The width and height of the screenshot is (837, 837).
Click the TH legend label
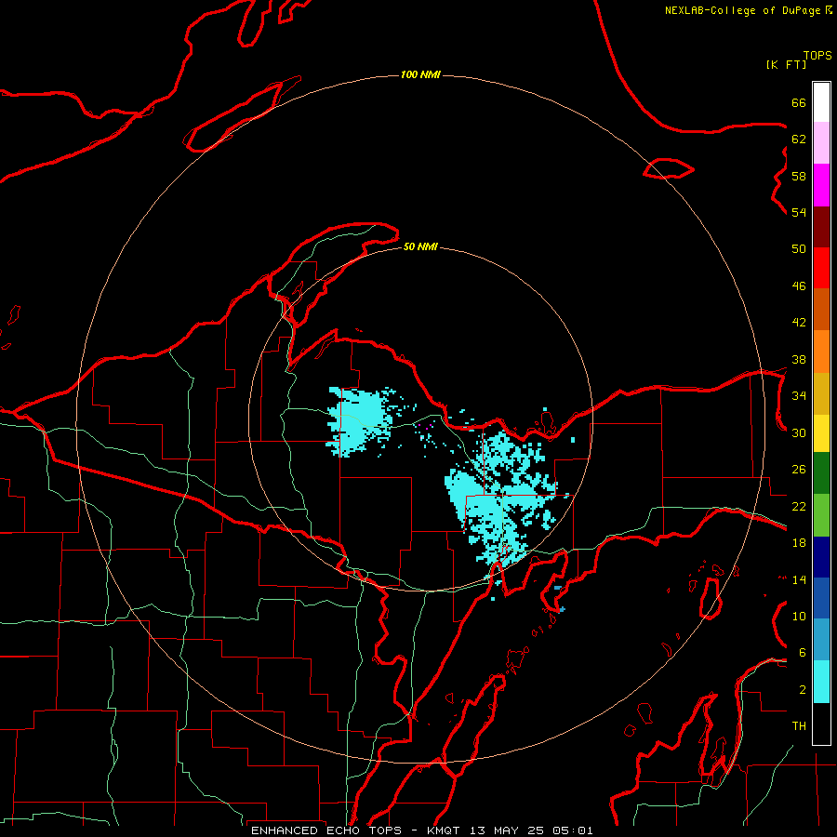coord(799,726)
